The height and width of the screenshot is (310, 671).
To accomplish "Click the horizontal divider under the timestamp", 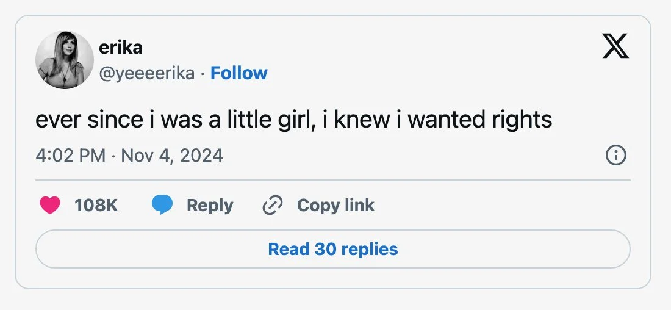I will (332, 180).
